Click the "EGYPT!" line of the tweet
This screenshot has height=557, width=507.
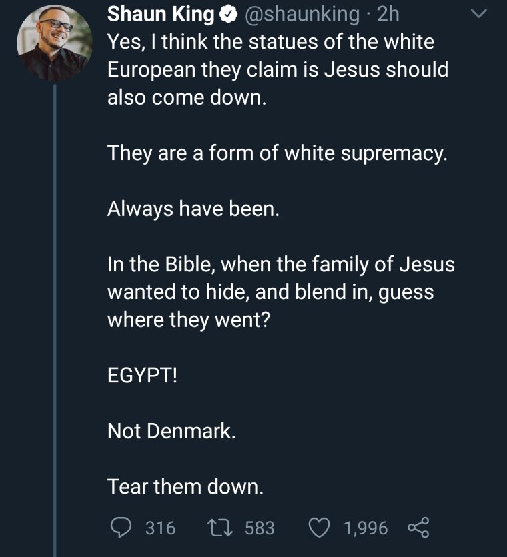point(143,375)
